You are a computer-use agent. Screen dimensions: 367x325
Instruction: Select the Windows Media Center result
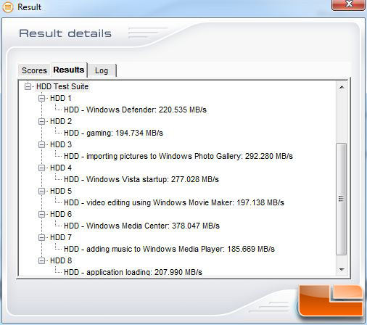coord(141,226)
